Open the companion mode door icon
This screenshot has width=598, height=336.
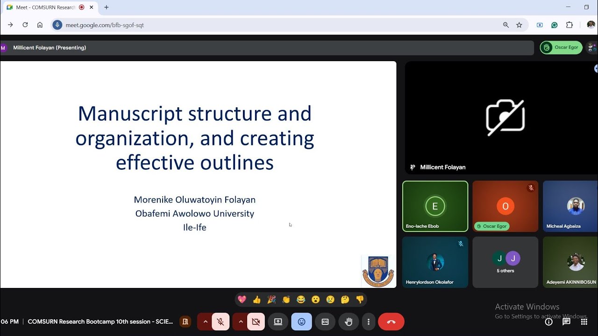[185, 322]
